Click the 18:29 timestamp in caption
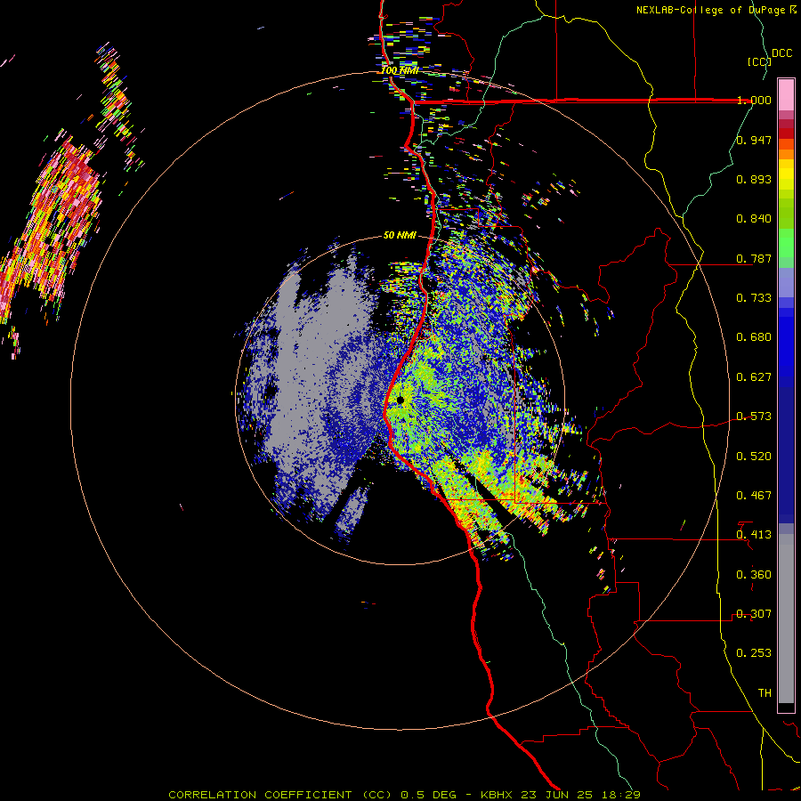 [622, 795]
